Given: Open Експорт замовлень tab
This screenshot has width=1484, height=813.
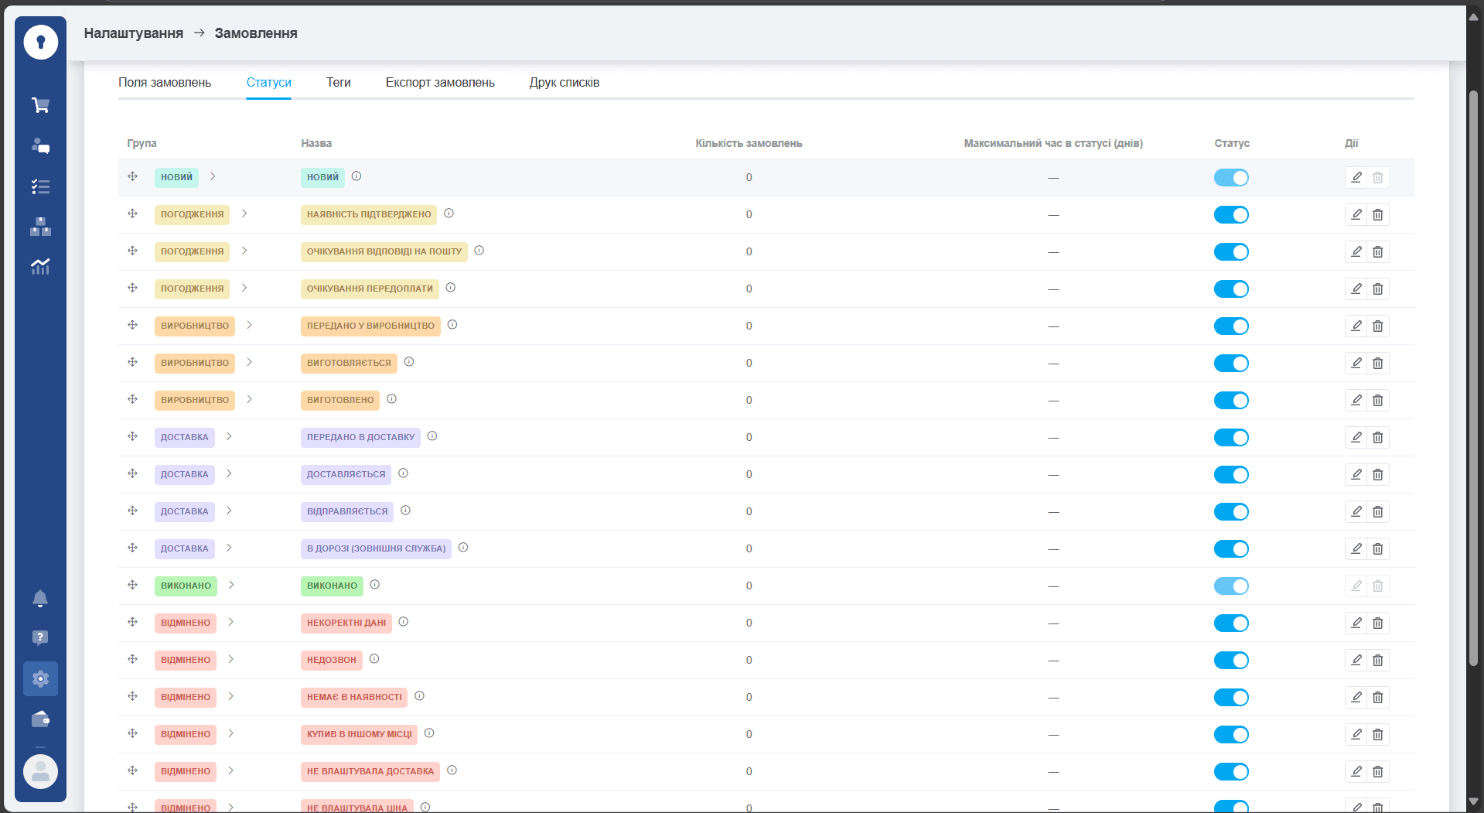Looking at the screenshot, I should click(x=440, y=82).
